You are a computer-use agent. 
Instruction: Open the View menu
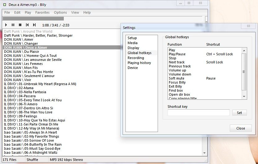point(75,12)
